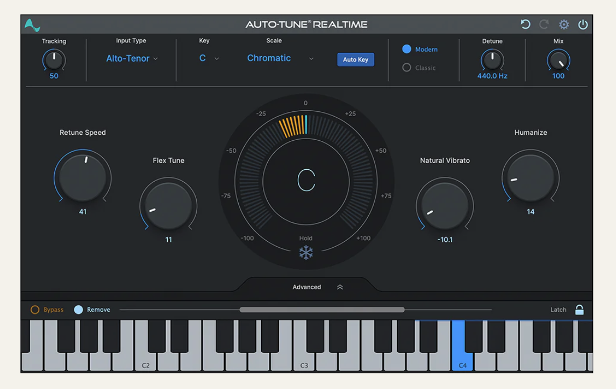
Task: Click the Natural Vibrato knob
Action: coord(445,205)
